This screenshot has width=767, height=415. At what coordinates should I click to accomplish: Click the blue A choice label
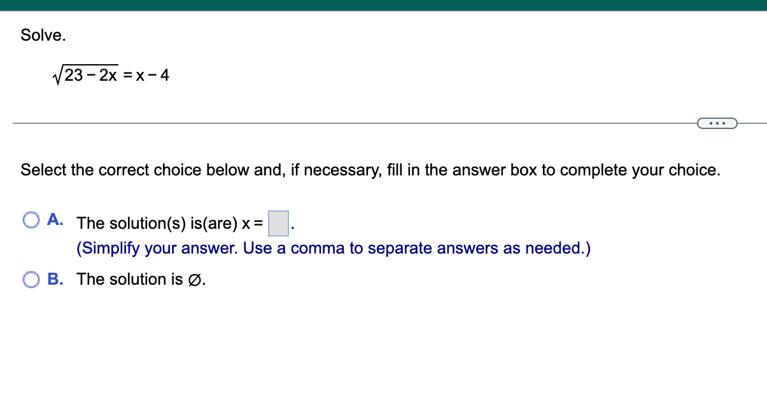55,219
